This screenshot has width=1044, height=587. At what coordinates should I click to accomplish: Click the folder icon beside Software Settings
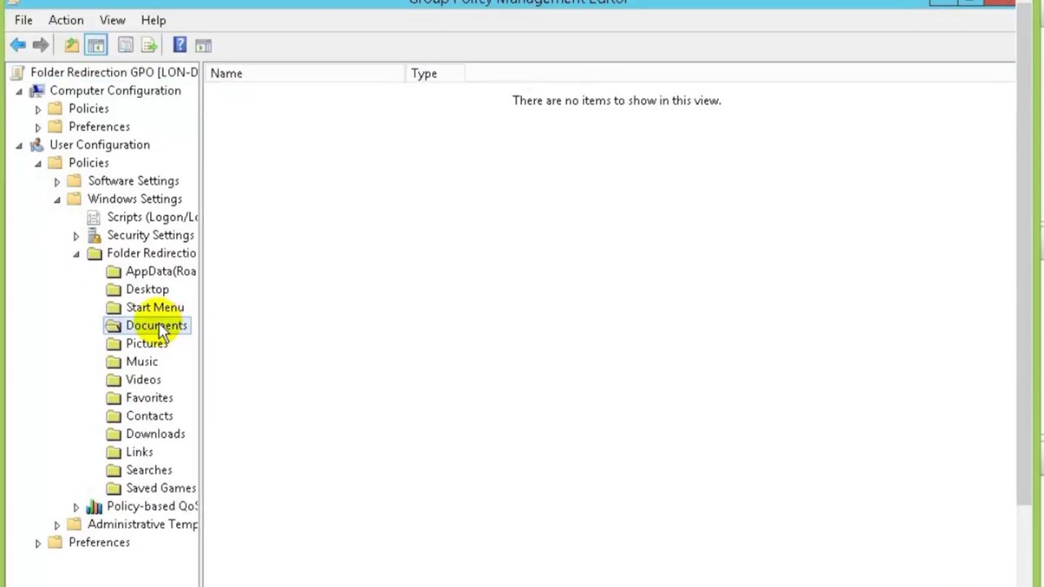pyautogui.click(x=74, y=181)
